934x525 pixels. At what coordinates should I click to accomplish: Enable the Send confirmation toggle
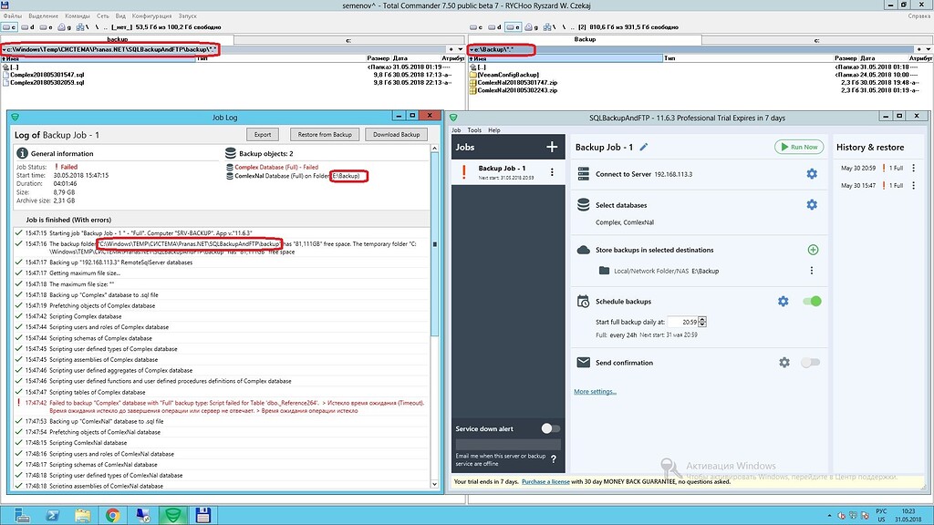[810, 363]
